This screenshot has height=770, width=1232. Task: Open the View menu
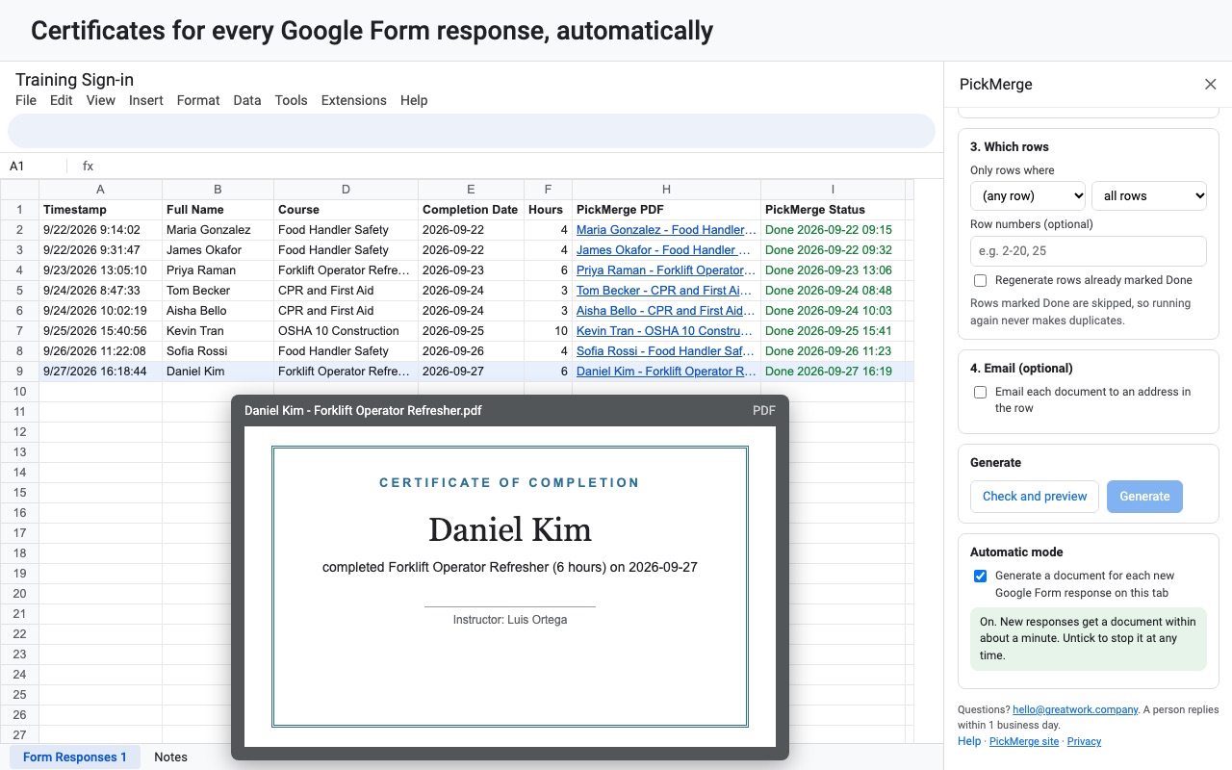click(101, 100)
